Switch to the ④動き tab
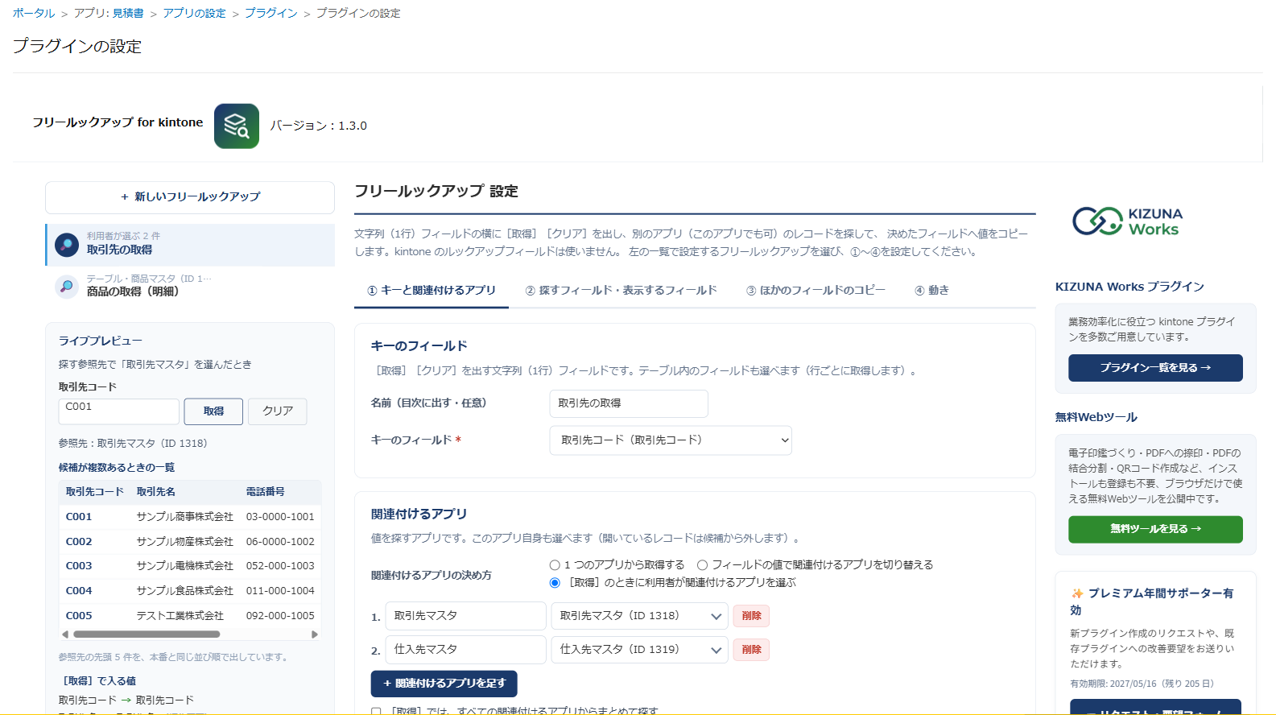 coord(931,291)
